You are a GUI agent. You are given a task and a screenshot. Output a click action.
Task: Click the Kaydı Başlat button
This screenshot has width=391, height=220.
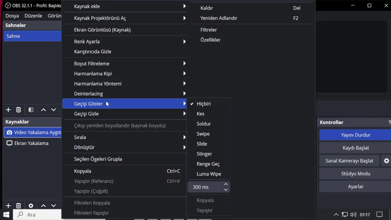[x=356, y=148]
